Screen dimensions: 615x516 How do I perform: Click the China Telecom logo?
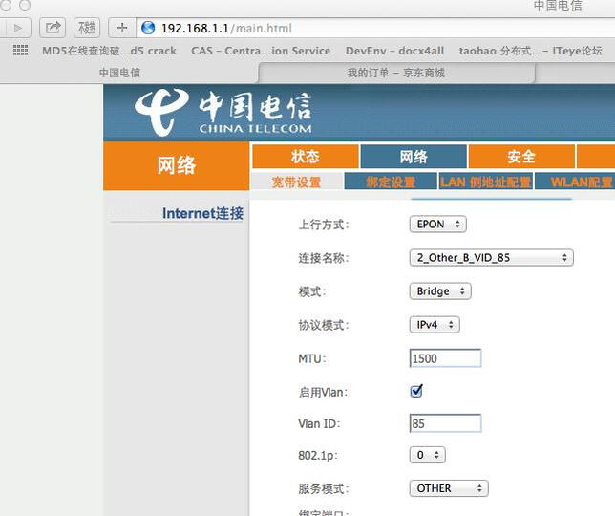coord(223,112)
